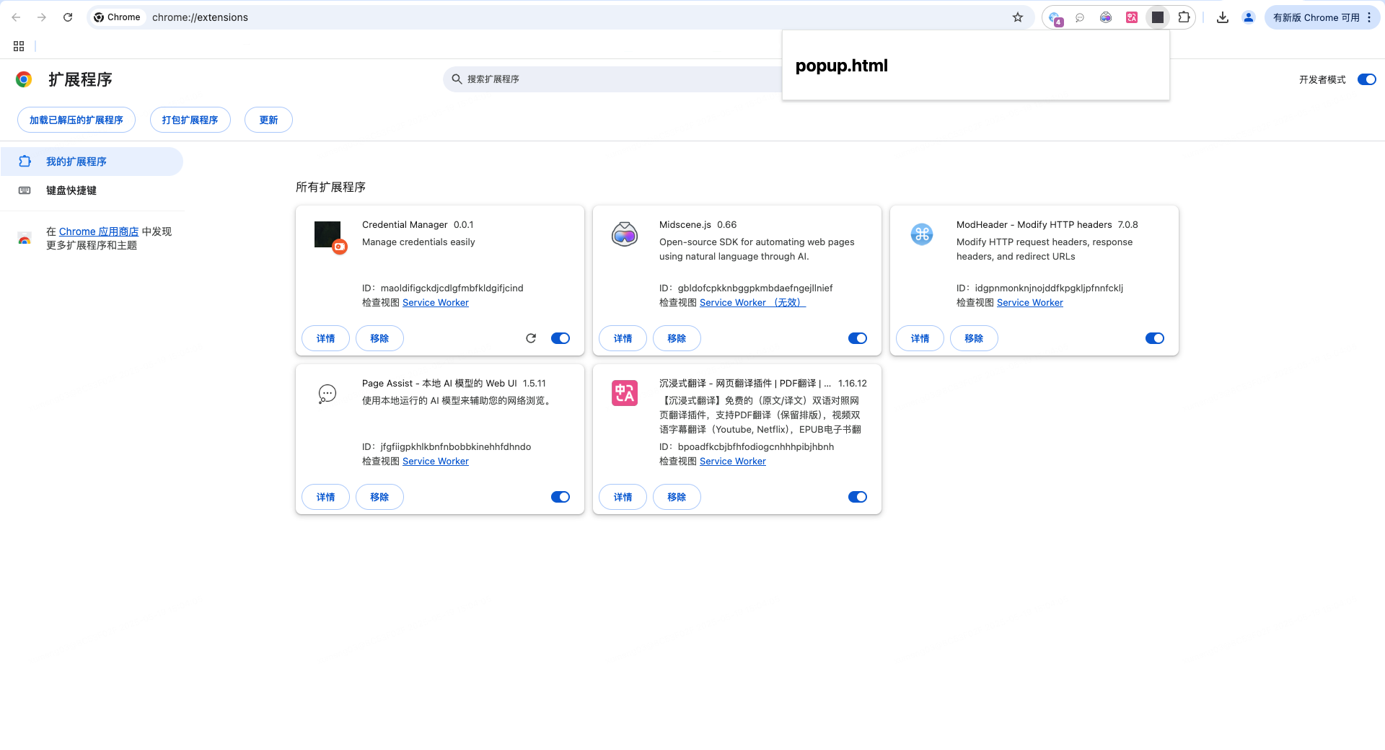
Task: Bookmark this page with the star icon
Action: (1018, 17)
